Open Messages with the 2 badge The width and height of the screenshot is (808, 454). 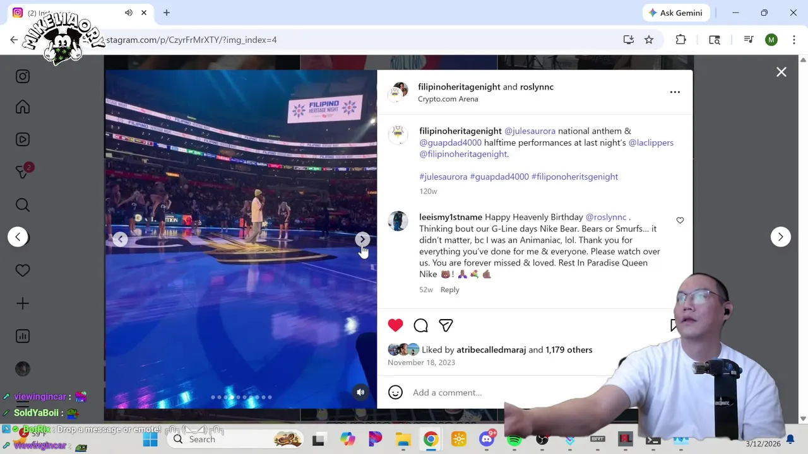pyautogui.click(x=23, y=172)
